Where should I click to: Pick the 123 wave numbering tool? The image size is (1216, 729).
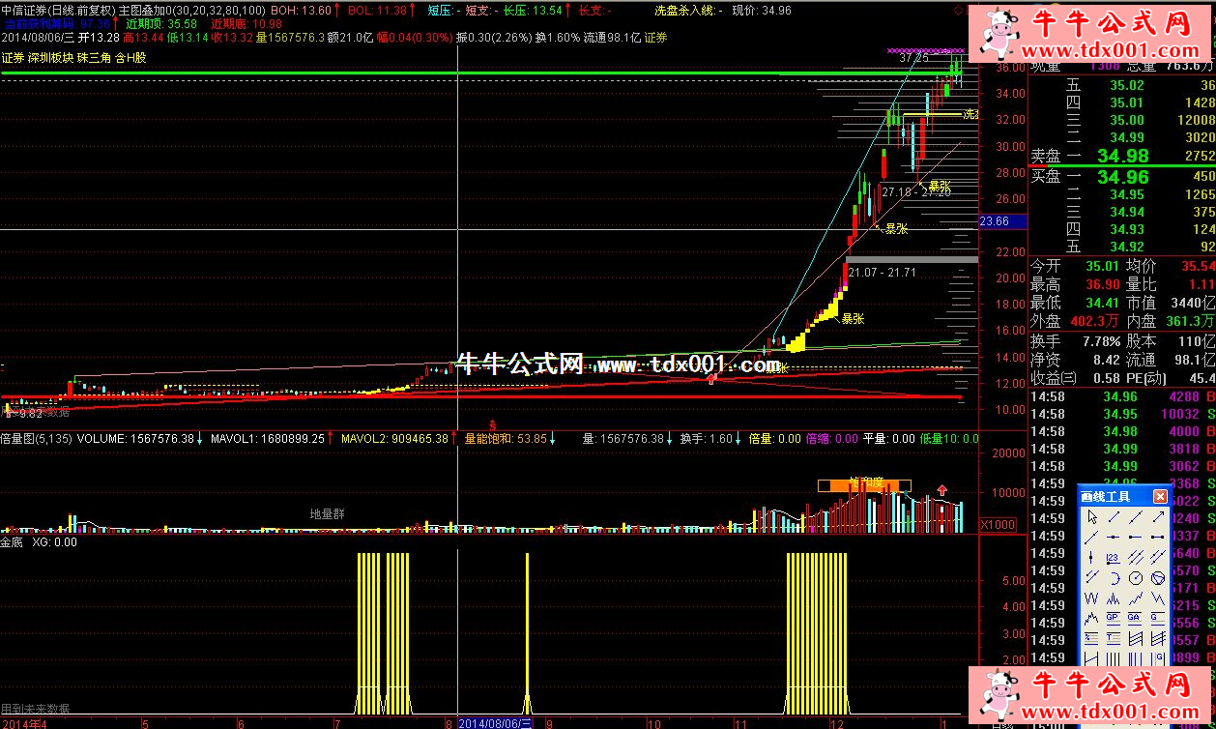click(x=1113, y=558)
